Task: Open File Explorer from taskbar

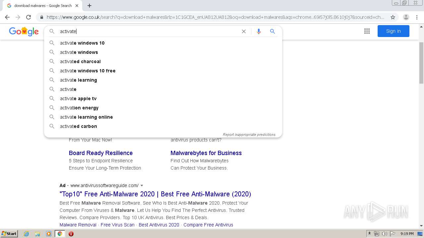Action: (x=37, y=234)
